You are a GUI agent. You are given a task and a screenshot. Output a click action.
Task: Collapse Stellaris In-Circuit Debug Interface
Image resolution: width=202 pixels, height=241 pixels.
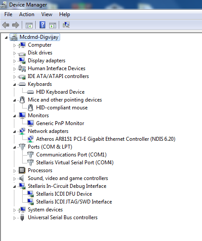(x=14, y=187)
